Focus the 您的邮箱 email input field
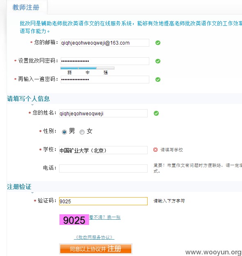 click(x=105, y=43)
